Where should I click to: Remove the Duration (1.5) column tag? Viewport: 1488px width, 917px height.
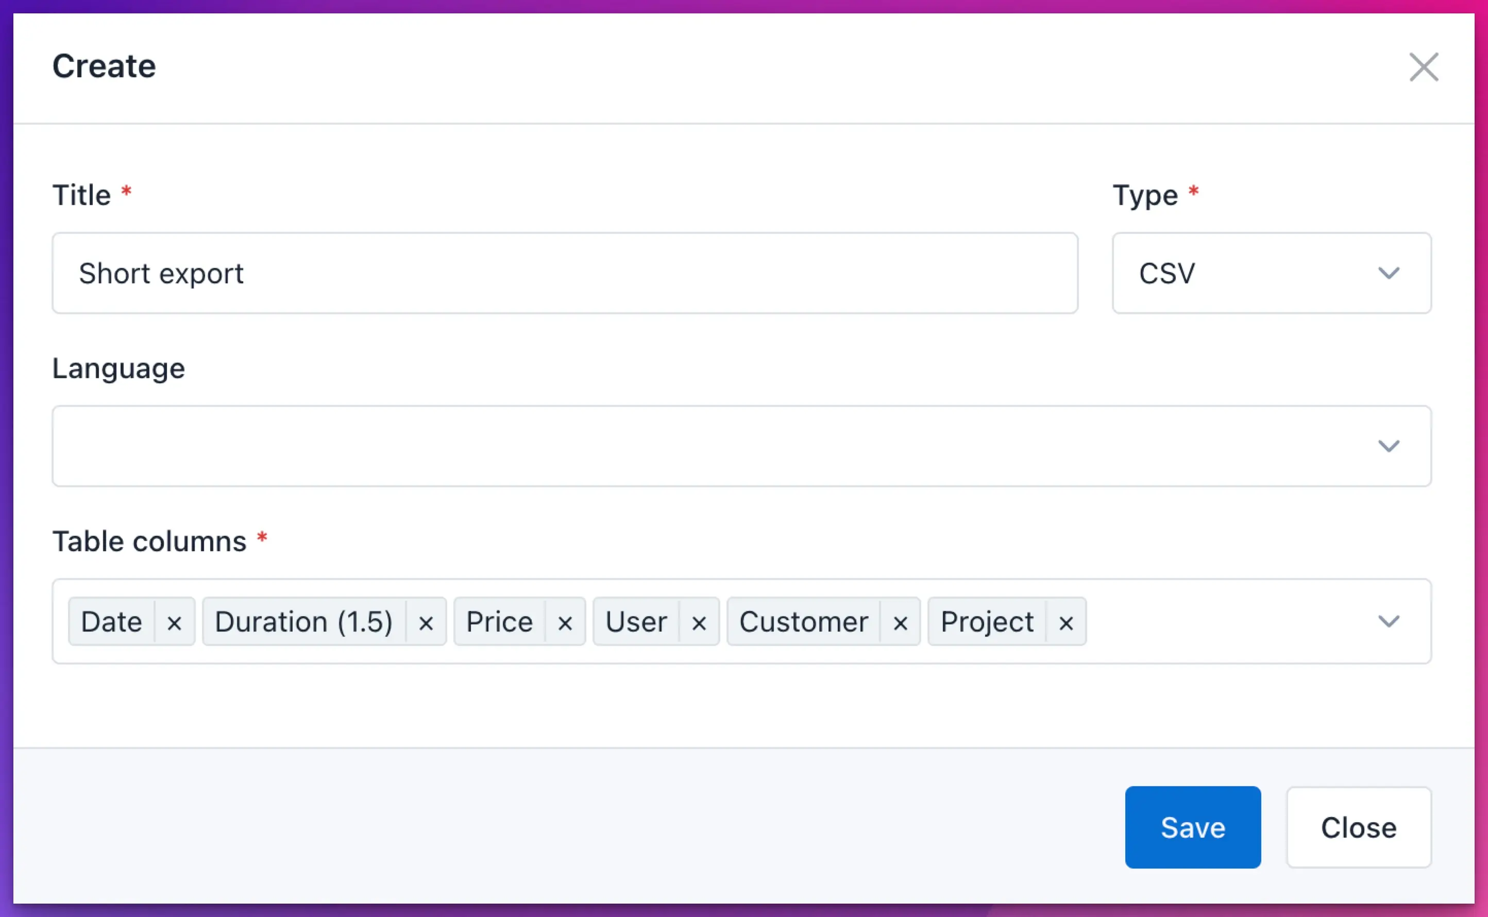426,622
